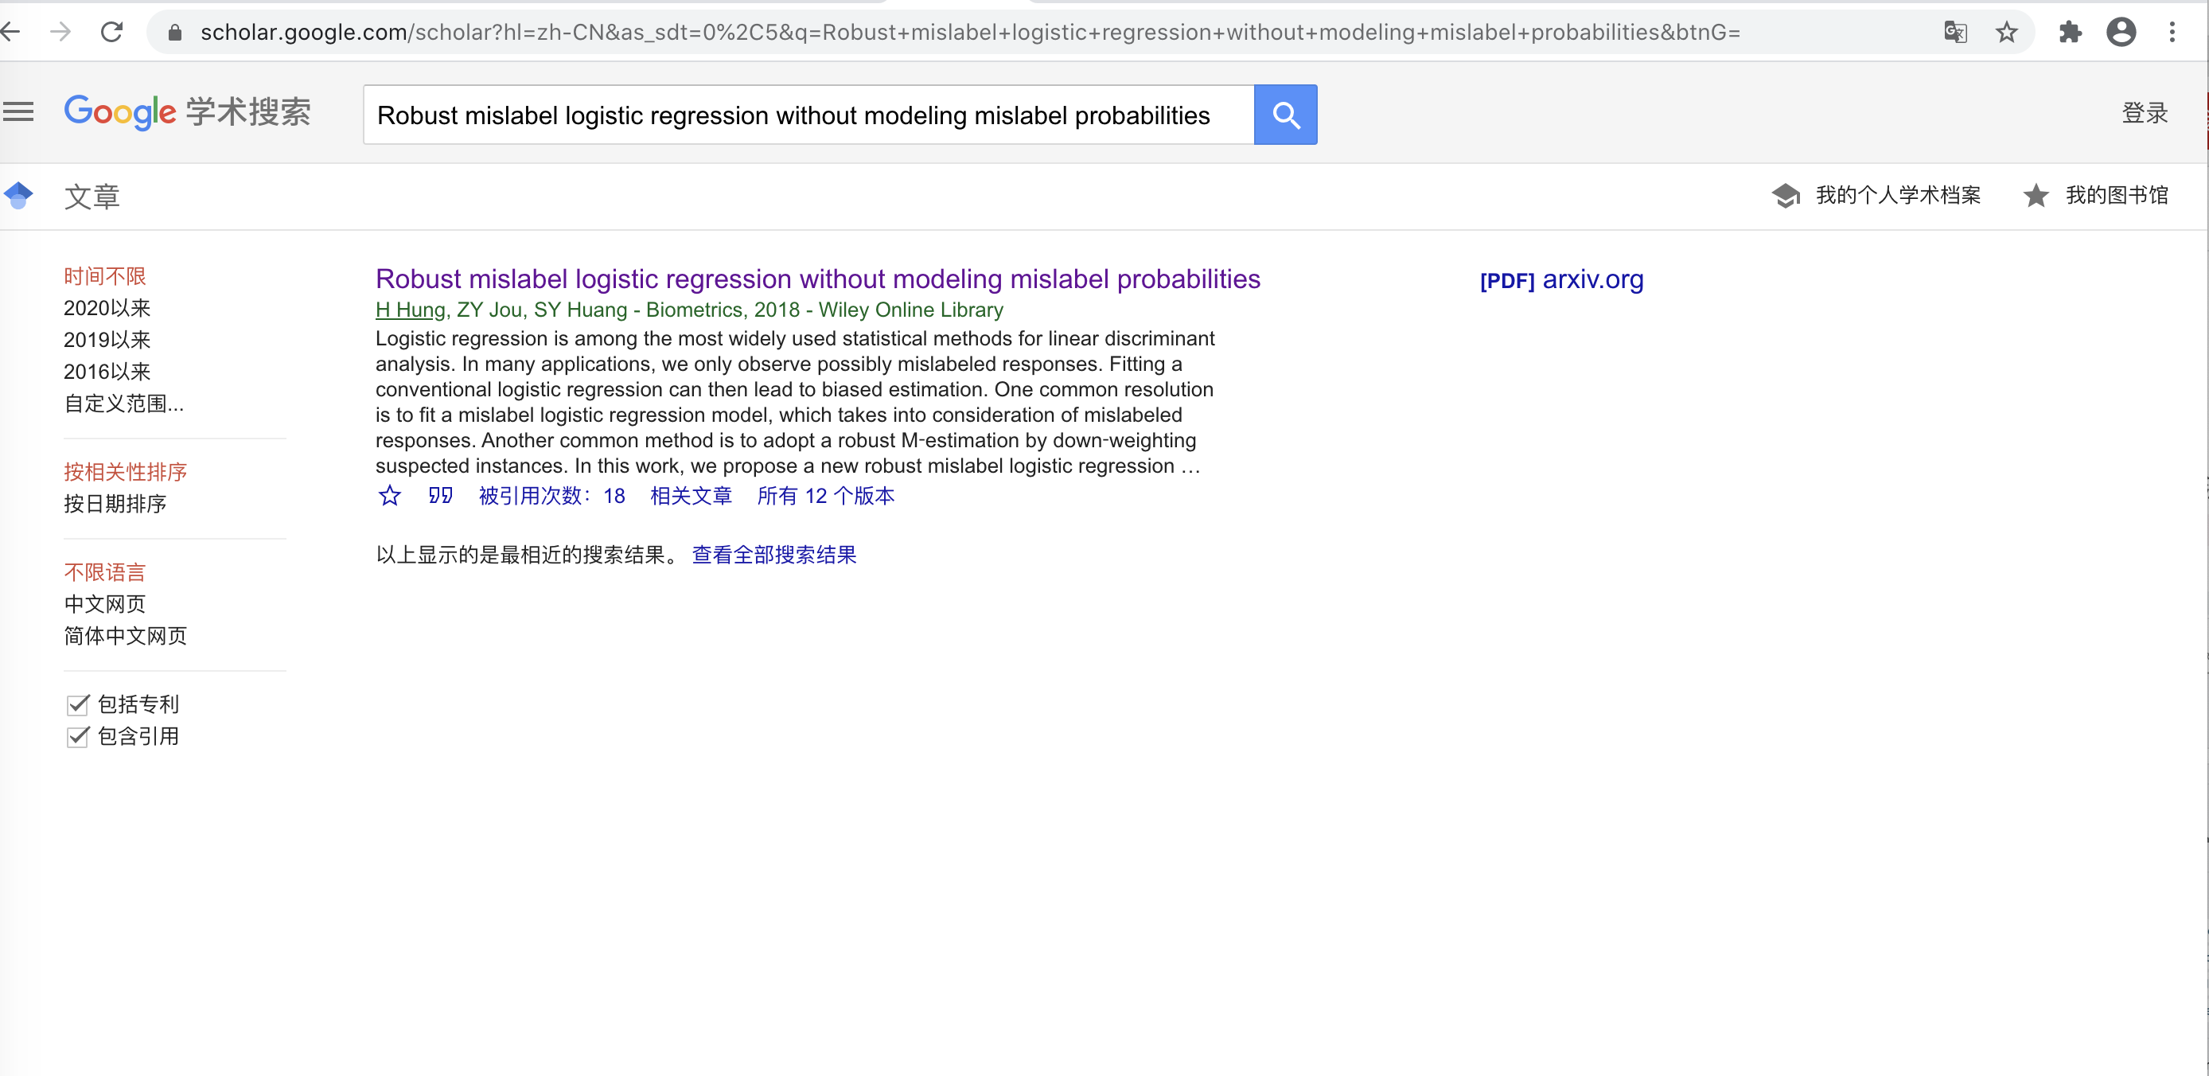The height and width of the screenshot is (1076, 2209).
Task: Toggle the bookmark star in the address bar
Action: coord(2007,32)
